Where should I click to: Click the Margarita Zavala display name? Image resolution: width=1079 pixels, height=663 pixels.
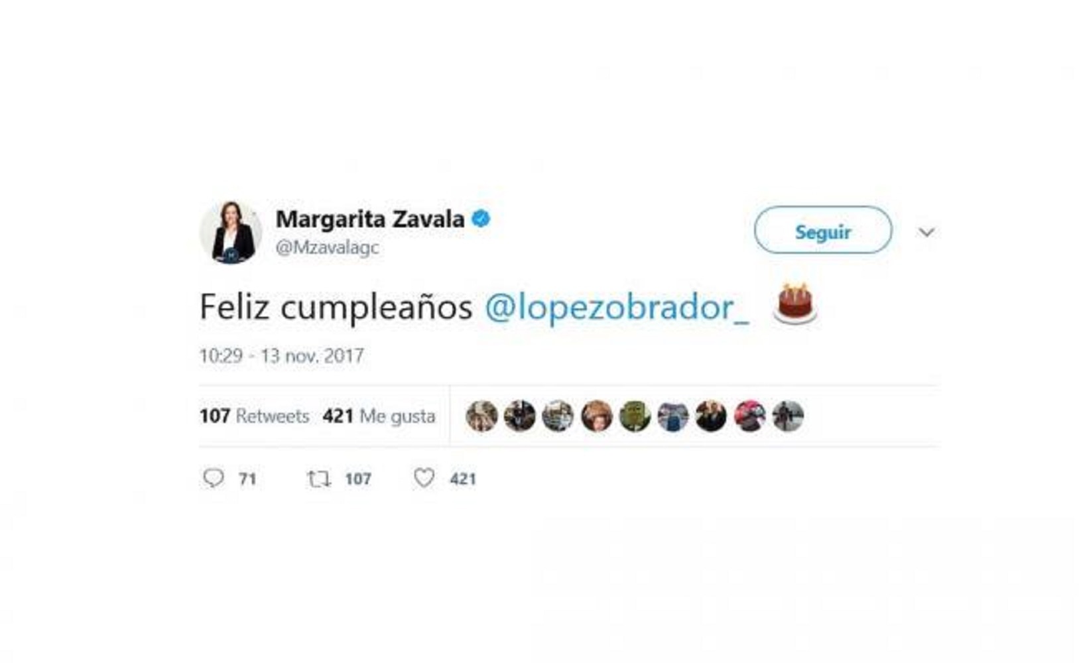point(370,219)
